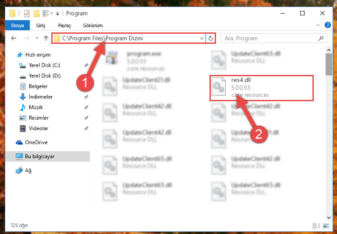Unpin Videolar from quick access
This screenshot has width=337, height=234.
(x=86, y=128)
